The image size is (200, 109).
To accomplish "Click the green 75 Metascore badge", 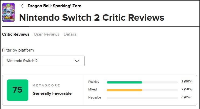I will click(18, 90).
